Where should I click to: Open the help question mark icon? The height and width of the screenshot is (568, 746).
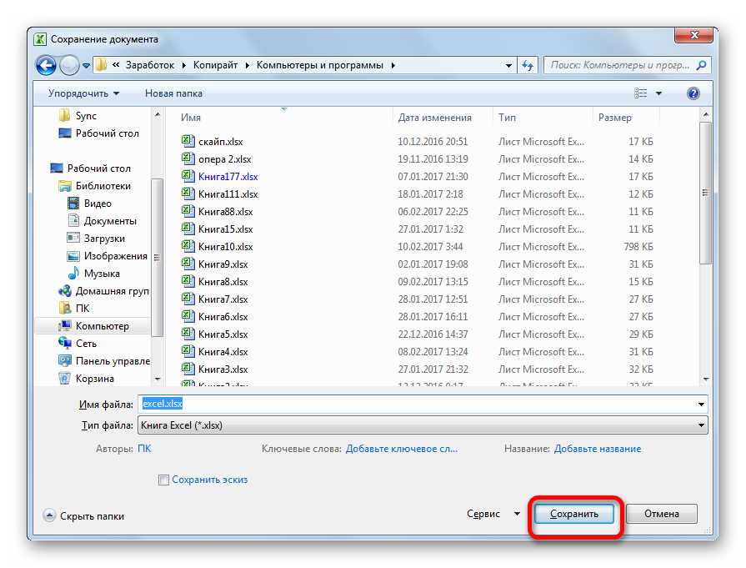(693, 93)
